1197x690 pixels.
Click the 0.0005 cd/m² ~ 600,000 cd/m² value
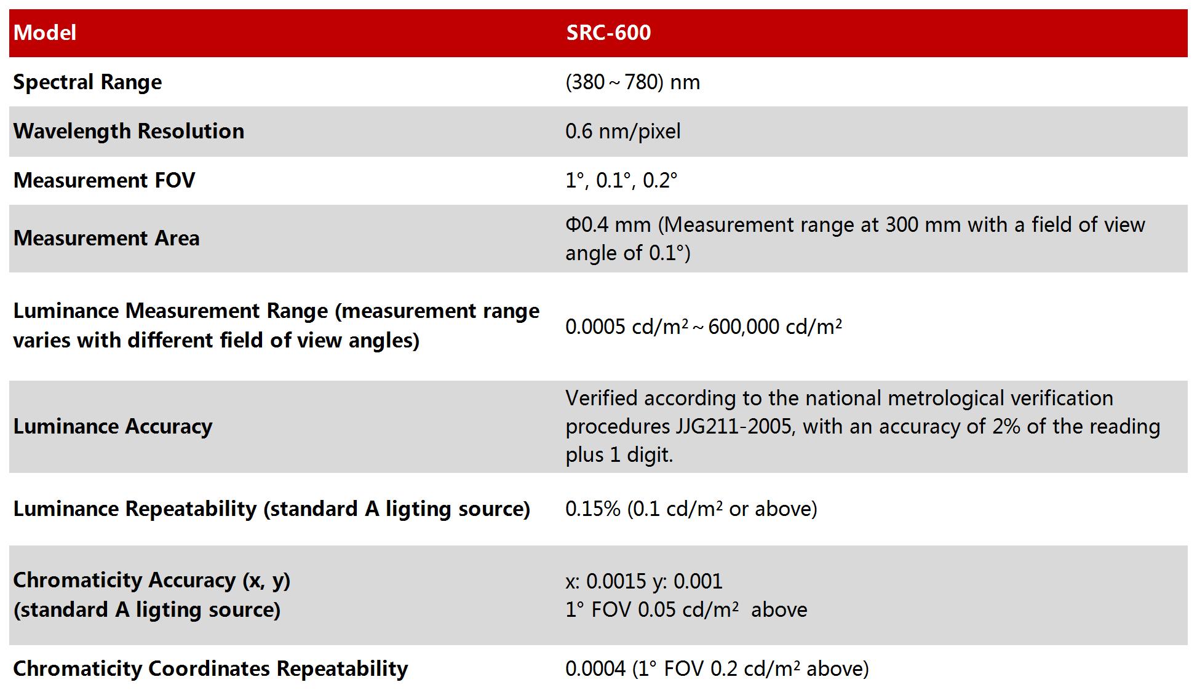point(703,327)
